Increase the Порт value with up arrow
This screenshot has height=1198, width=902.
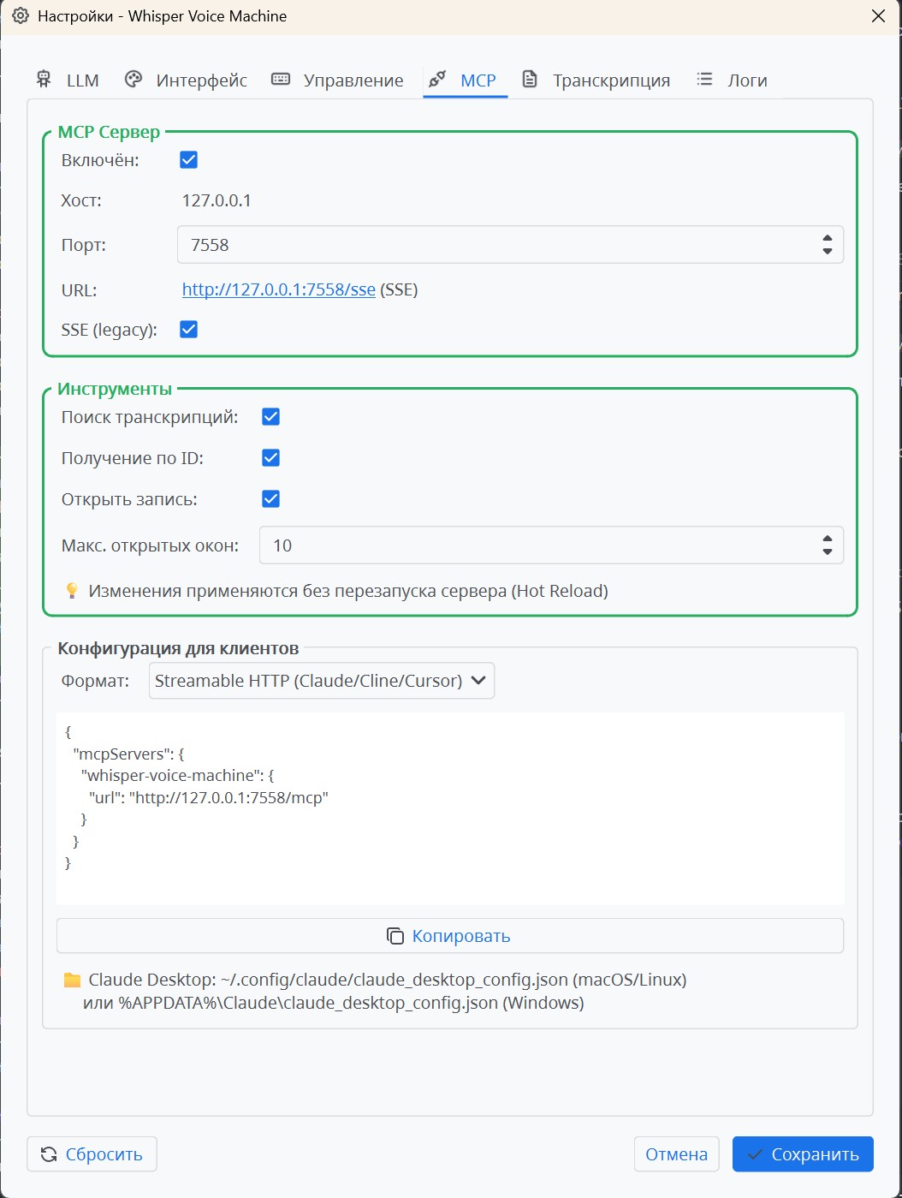pyautogui.click(x=827, y=239)
